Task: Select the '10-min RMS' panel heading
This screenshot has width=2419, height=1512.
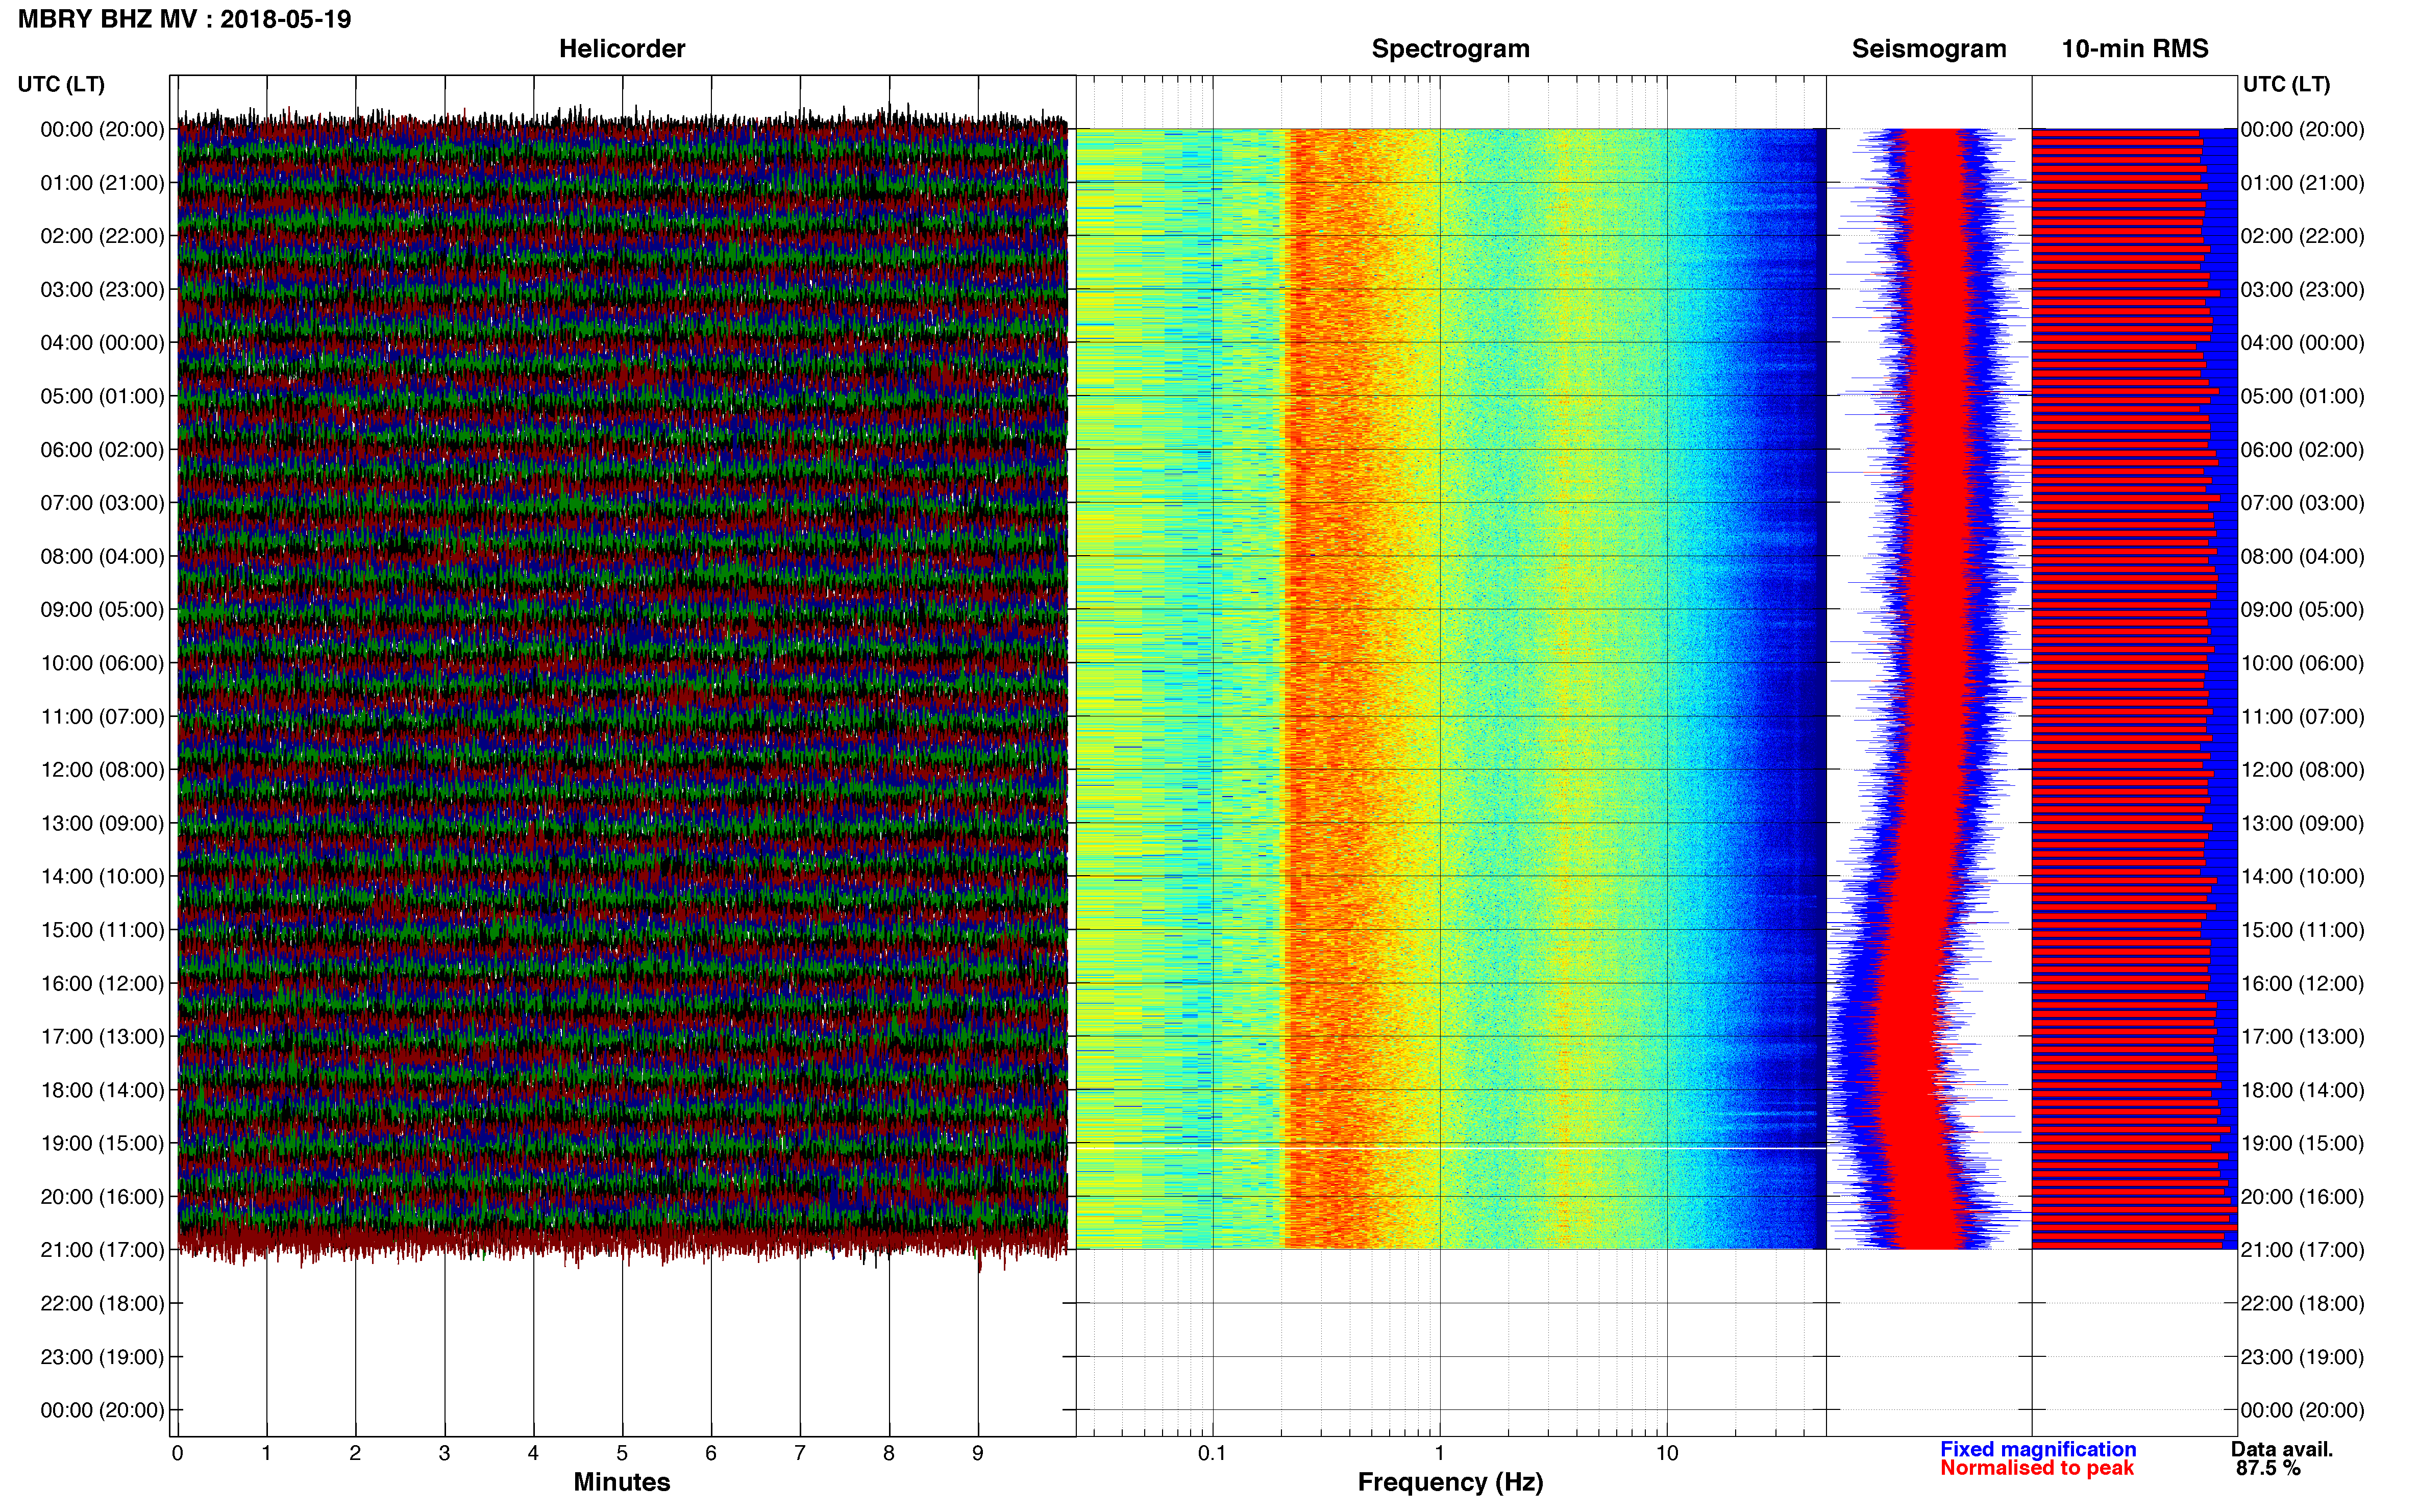Action: pyautogui.click(x=2134, y=49)
